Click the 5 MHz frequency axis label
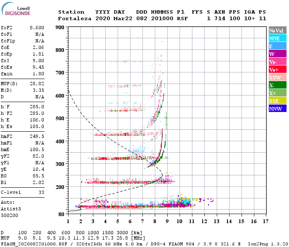Image resolution: width=289 pixels, height=247 pixels. click(118, 221)
